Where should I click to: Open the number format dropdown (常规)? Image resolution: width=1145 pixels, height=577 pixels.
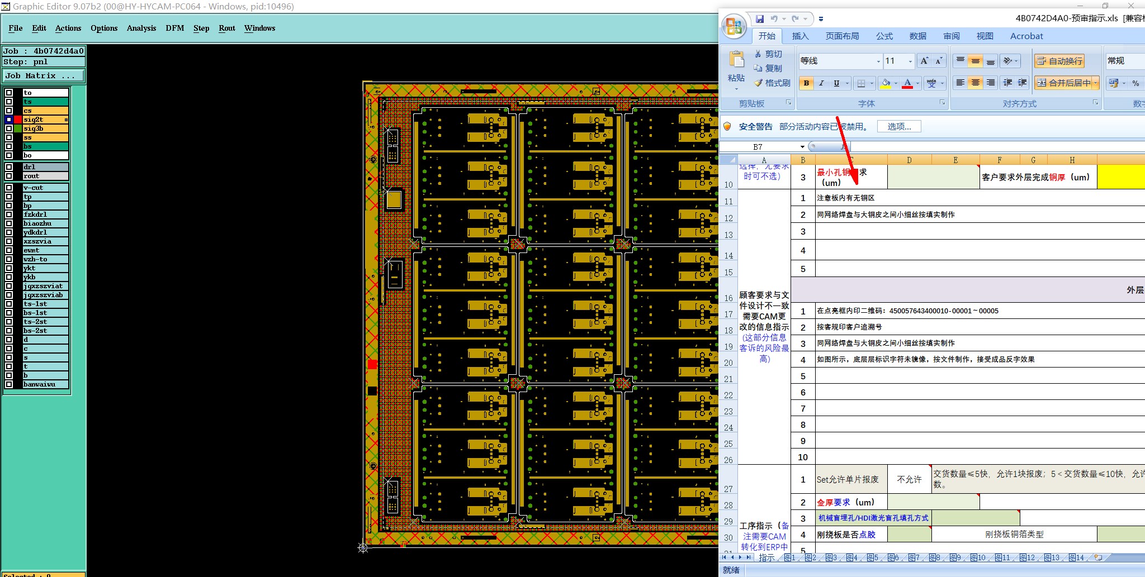(1125, 61)
